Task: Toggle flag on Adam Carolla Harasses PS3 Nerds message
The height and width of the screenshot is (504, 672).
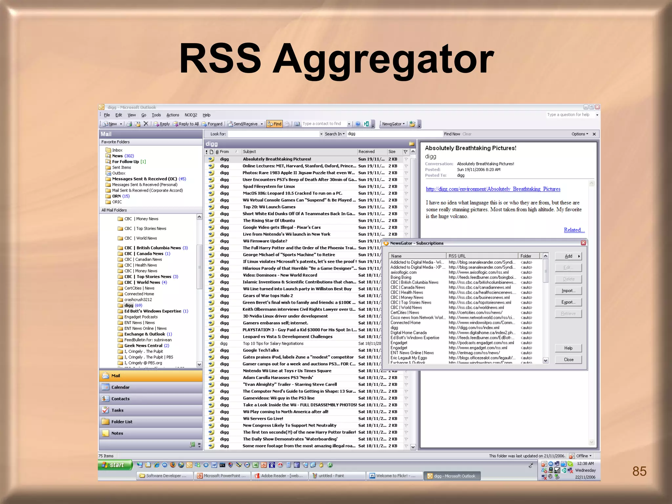Action: click(406, 378)
